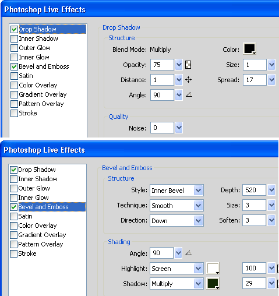Open the Soften dropdown arrow
This screenshot has width=279, height=296.
(x=271, y=220)
